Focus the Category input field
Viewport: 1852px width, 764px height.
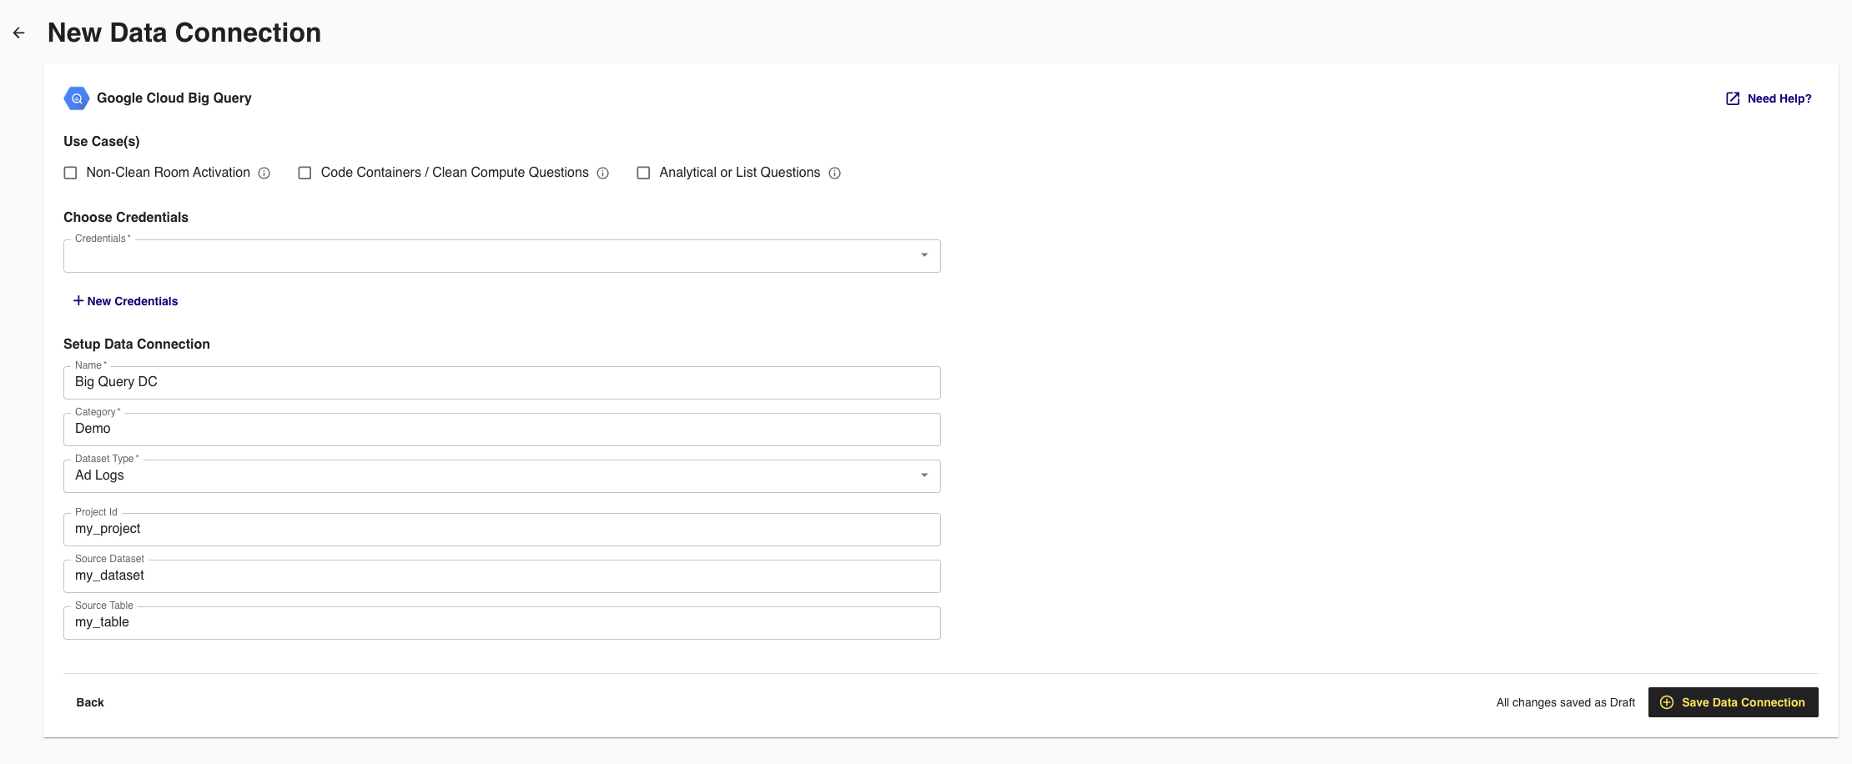pyautogui.click(x=501, y=430)
